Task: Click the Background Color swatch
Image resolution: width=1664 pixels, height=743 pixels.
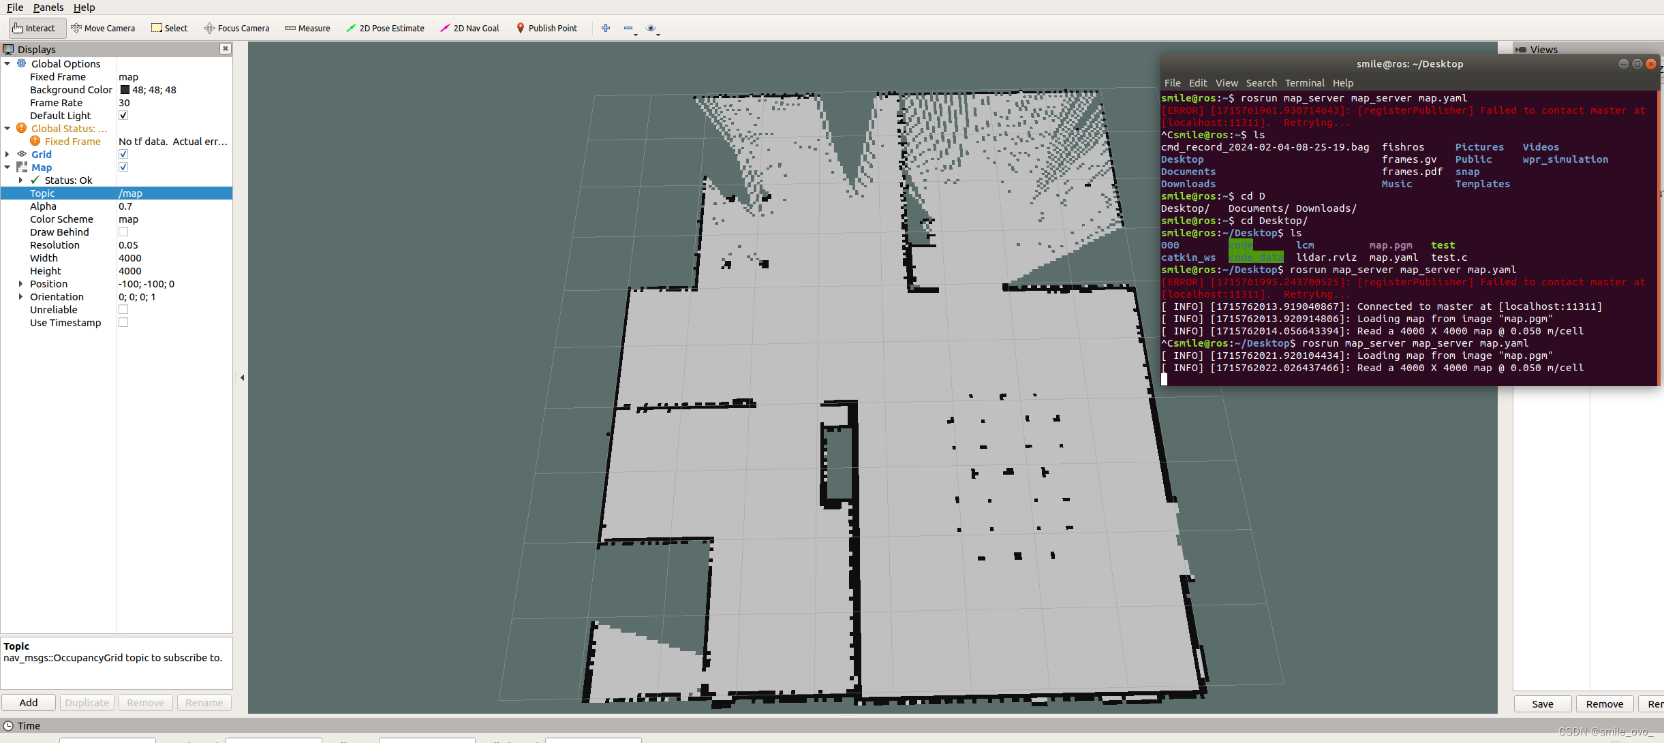Action: point(125,89)
